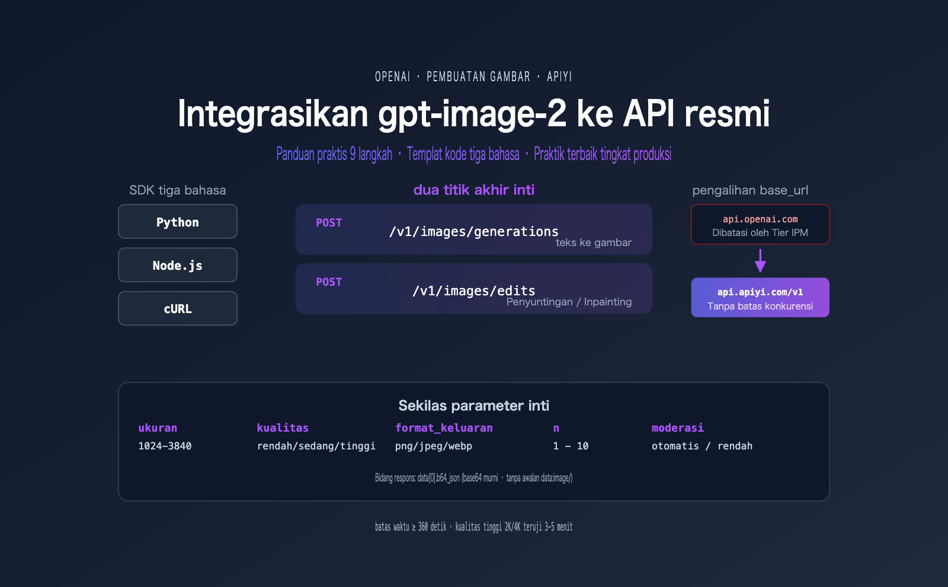Click the POST /v1/images/generations endpoint card
The image size is (948, 587).
(473, 229)
